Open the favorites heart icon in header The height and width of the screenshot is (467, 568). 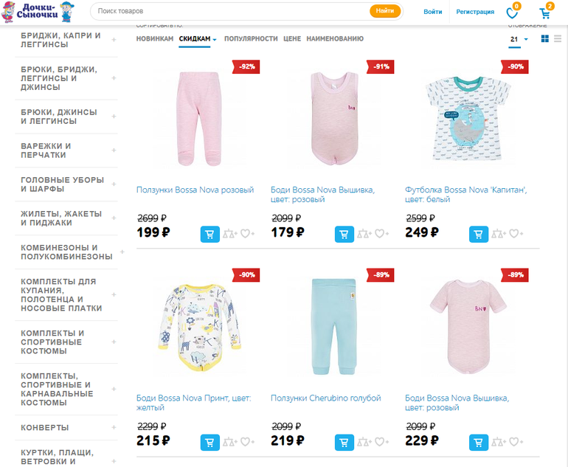click(512, 13)
